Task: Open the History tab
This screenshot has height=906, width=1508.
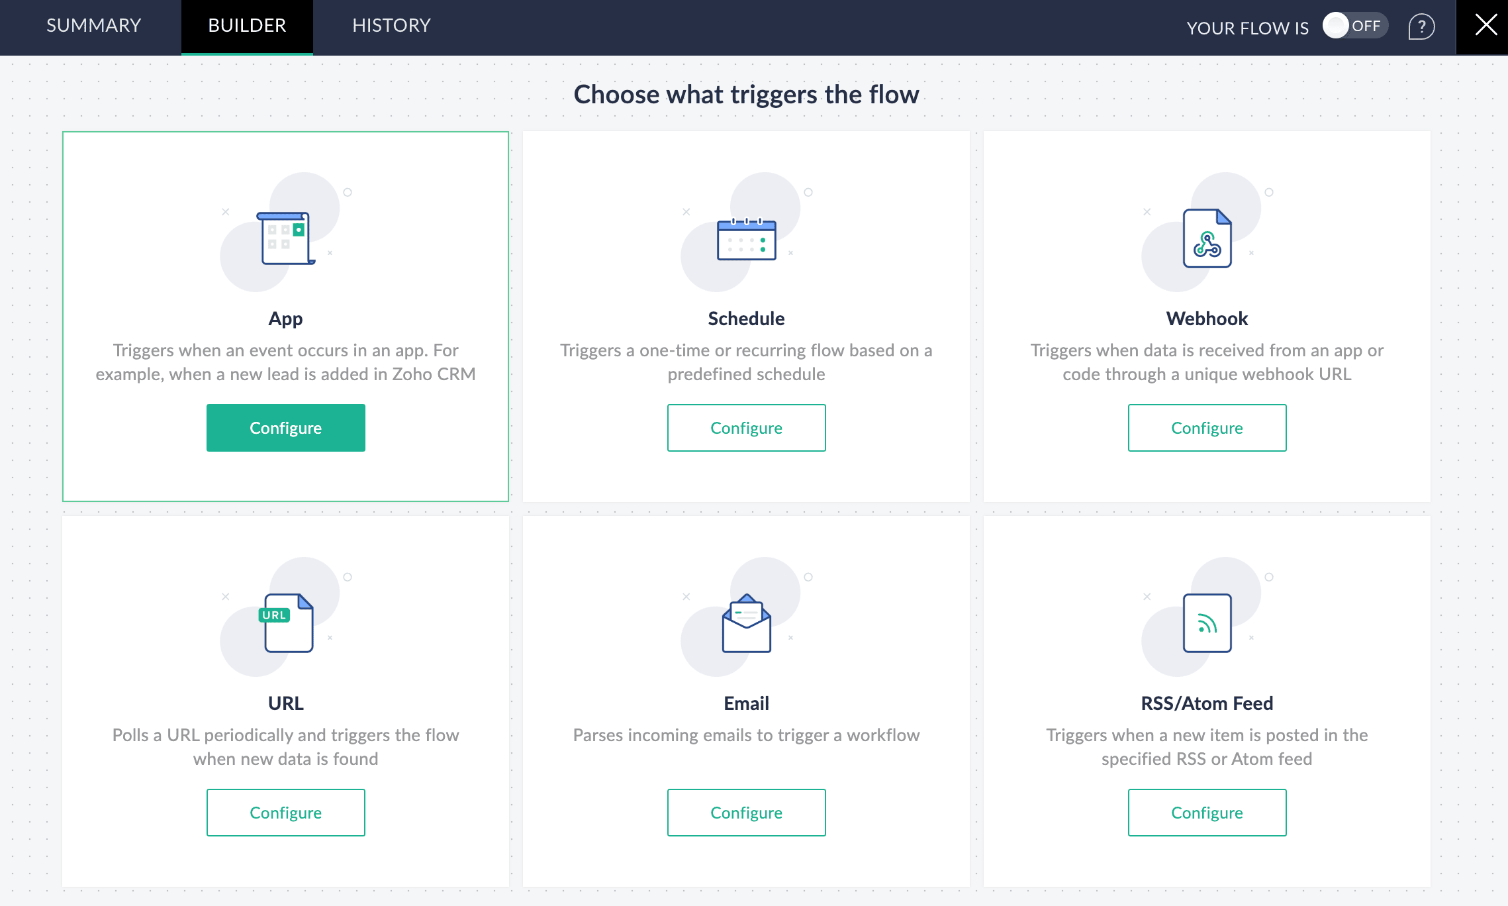Action: [391, 25]
